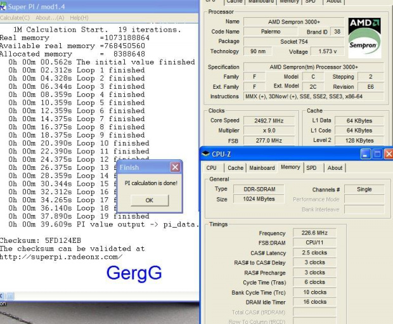Click the Cycle Time (Tras) value 6 clocks
This screenshot has width=393, height=324.
coord(314,282)
